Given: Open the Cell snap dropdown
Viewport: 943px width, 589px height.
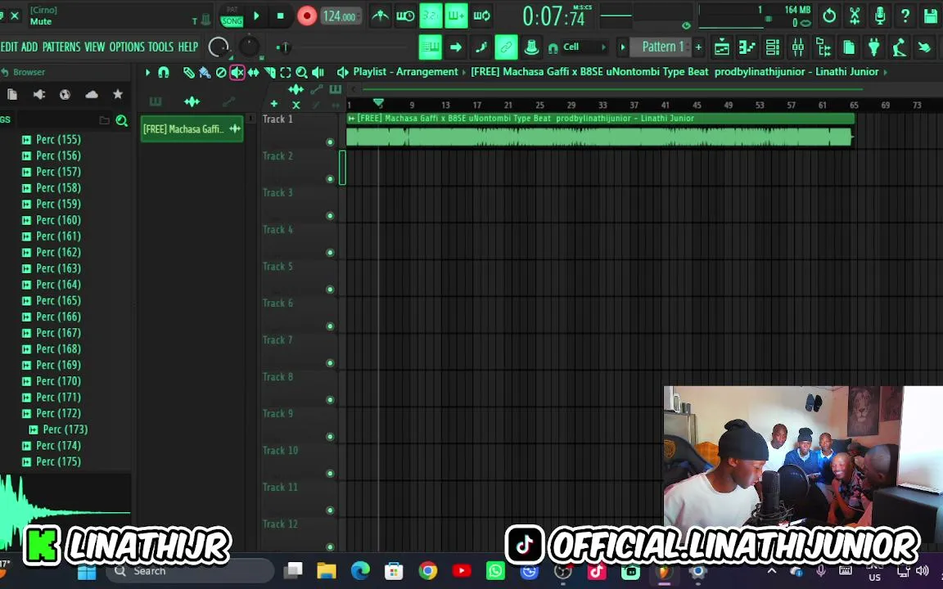Looking at the screenshot, I should (584, 47).
